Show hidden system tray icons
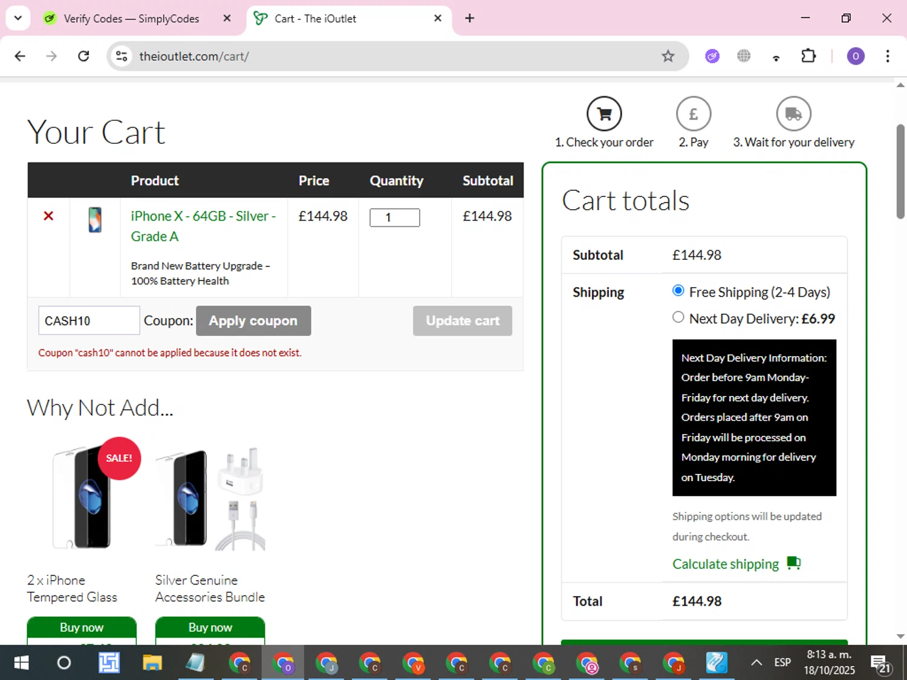This screenshot has height=680, width=907. point(756,662)
